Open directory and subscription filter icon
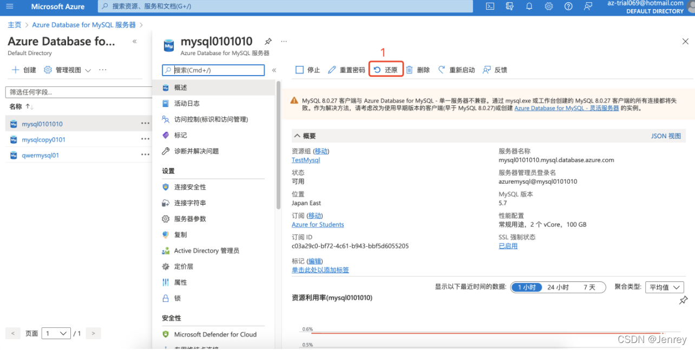Viewport: 695px width, 350px height. (509, 6)
